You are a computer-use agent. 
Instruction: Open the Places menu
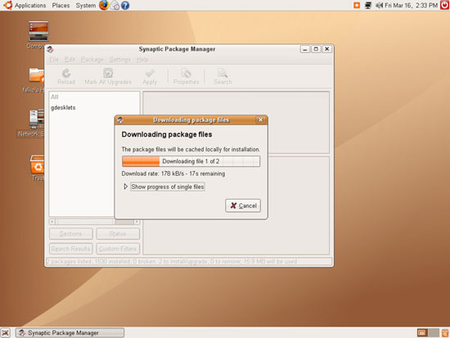click(61, 6)
